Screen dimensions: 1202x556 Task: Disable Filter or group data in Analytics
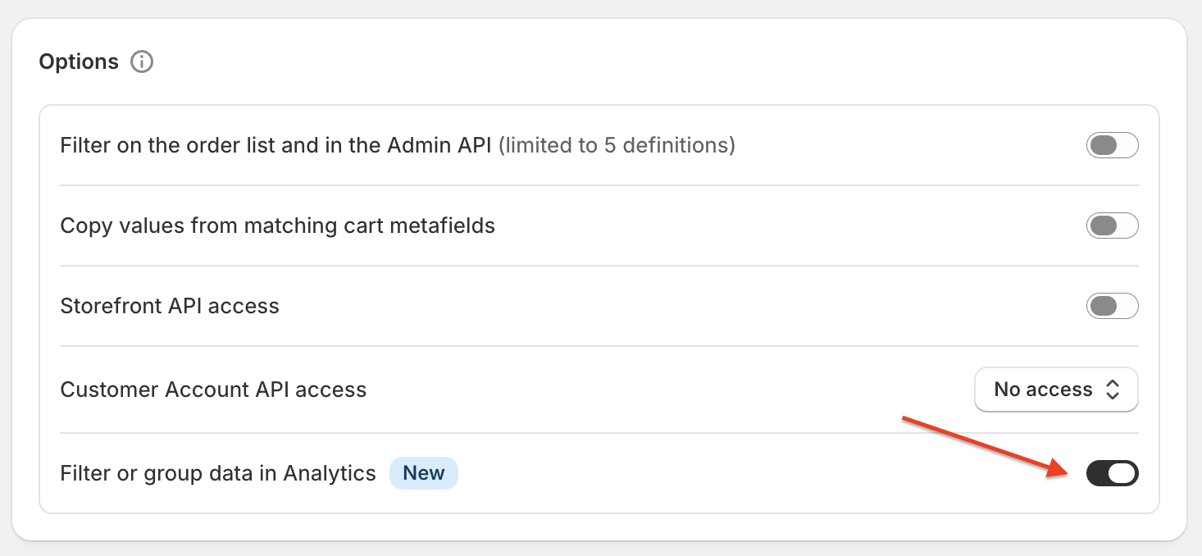[x=1112, y=473]
